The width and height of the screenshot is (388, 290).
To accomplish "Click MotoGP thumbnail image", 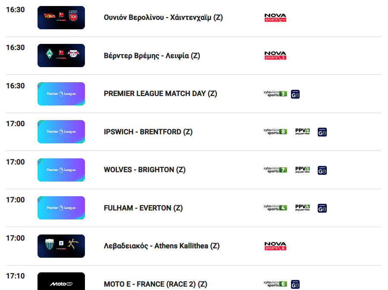I will [x=61, y=281].
